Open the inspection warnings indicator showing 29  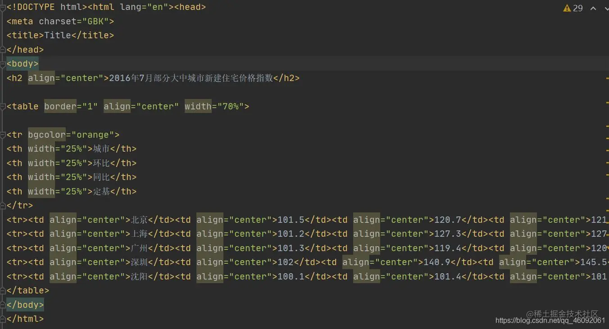(573, 8)
